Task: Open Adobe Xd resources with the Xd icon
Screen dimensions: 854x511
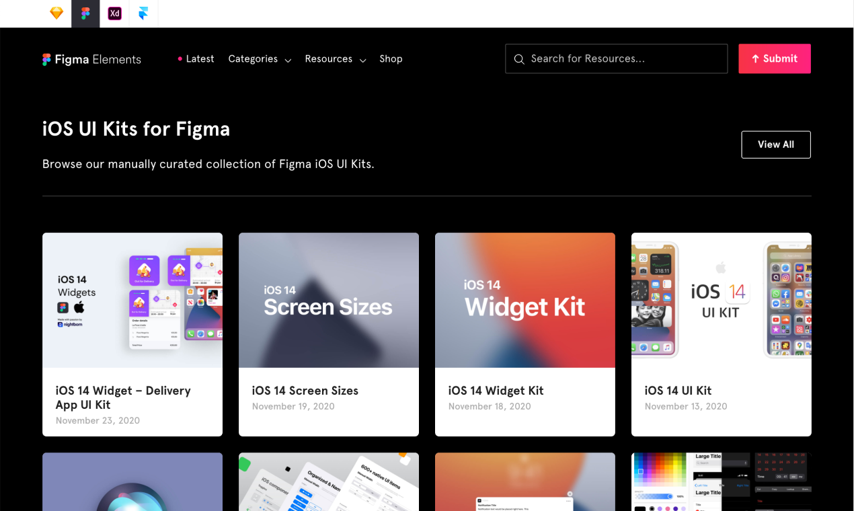Action: 114,13
